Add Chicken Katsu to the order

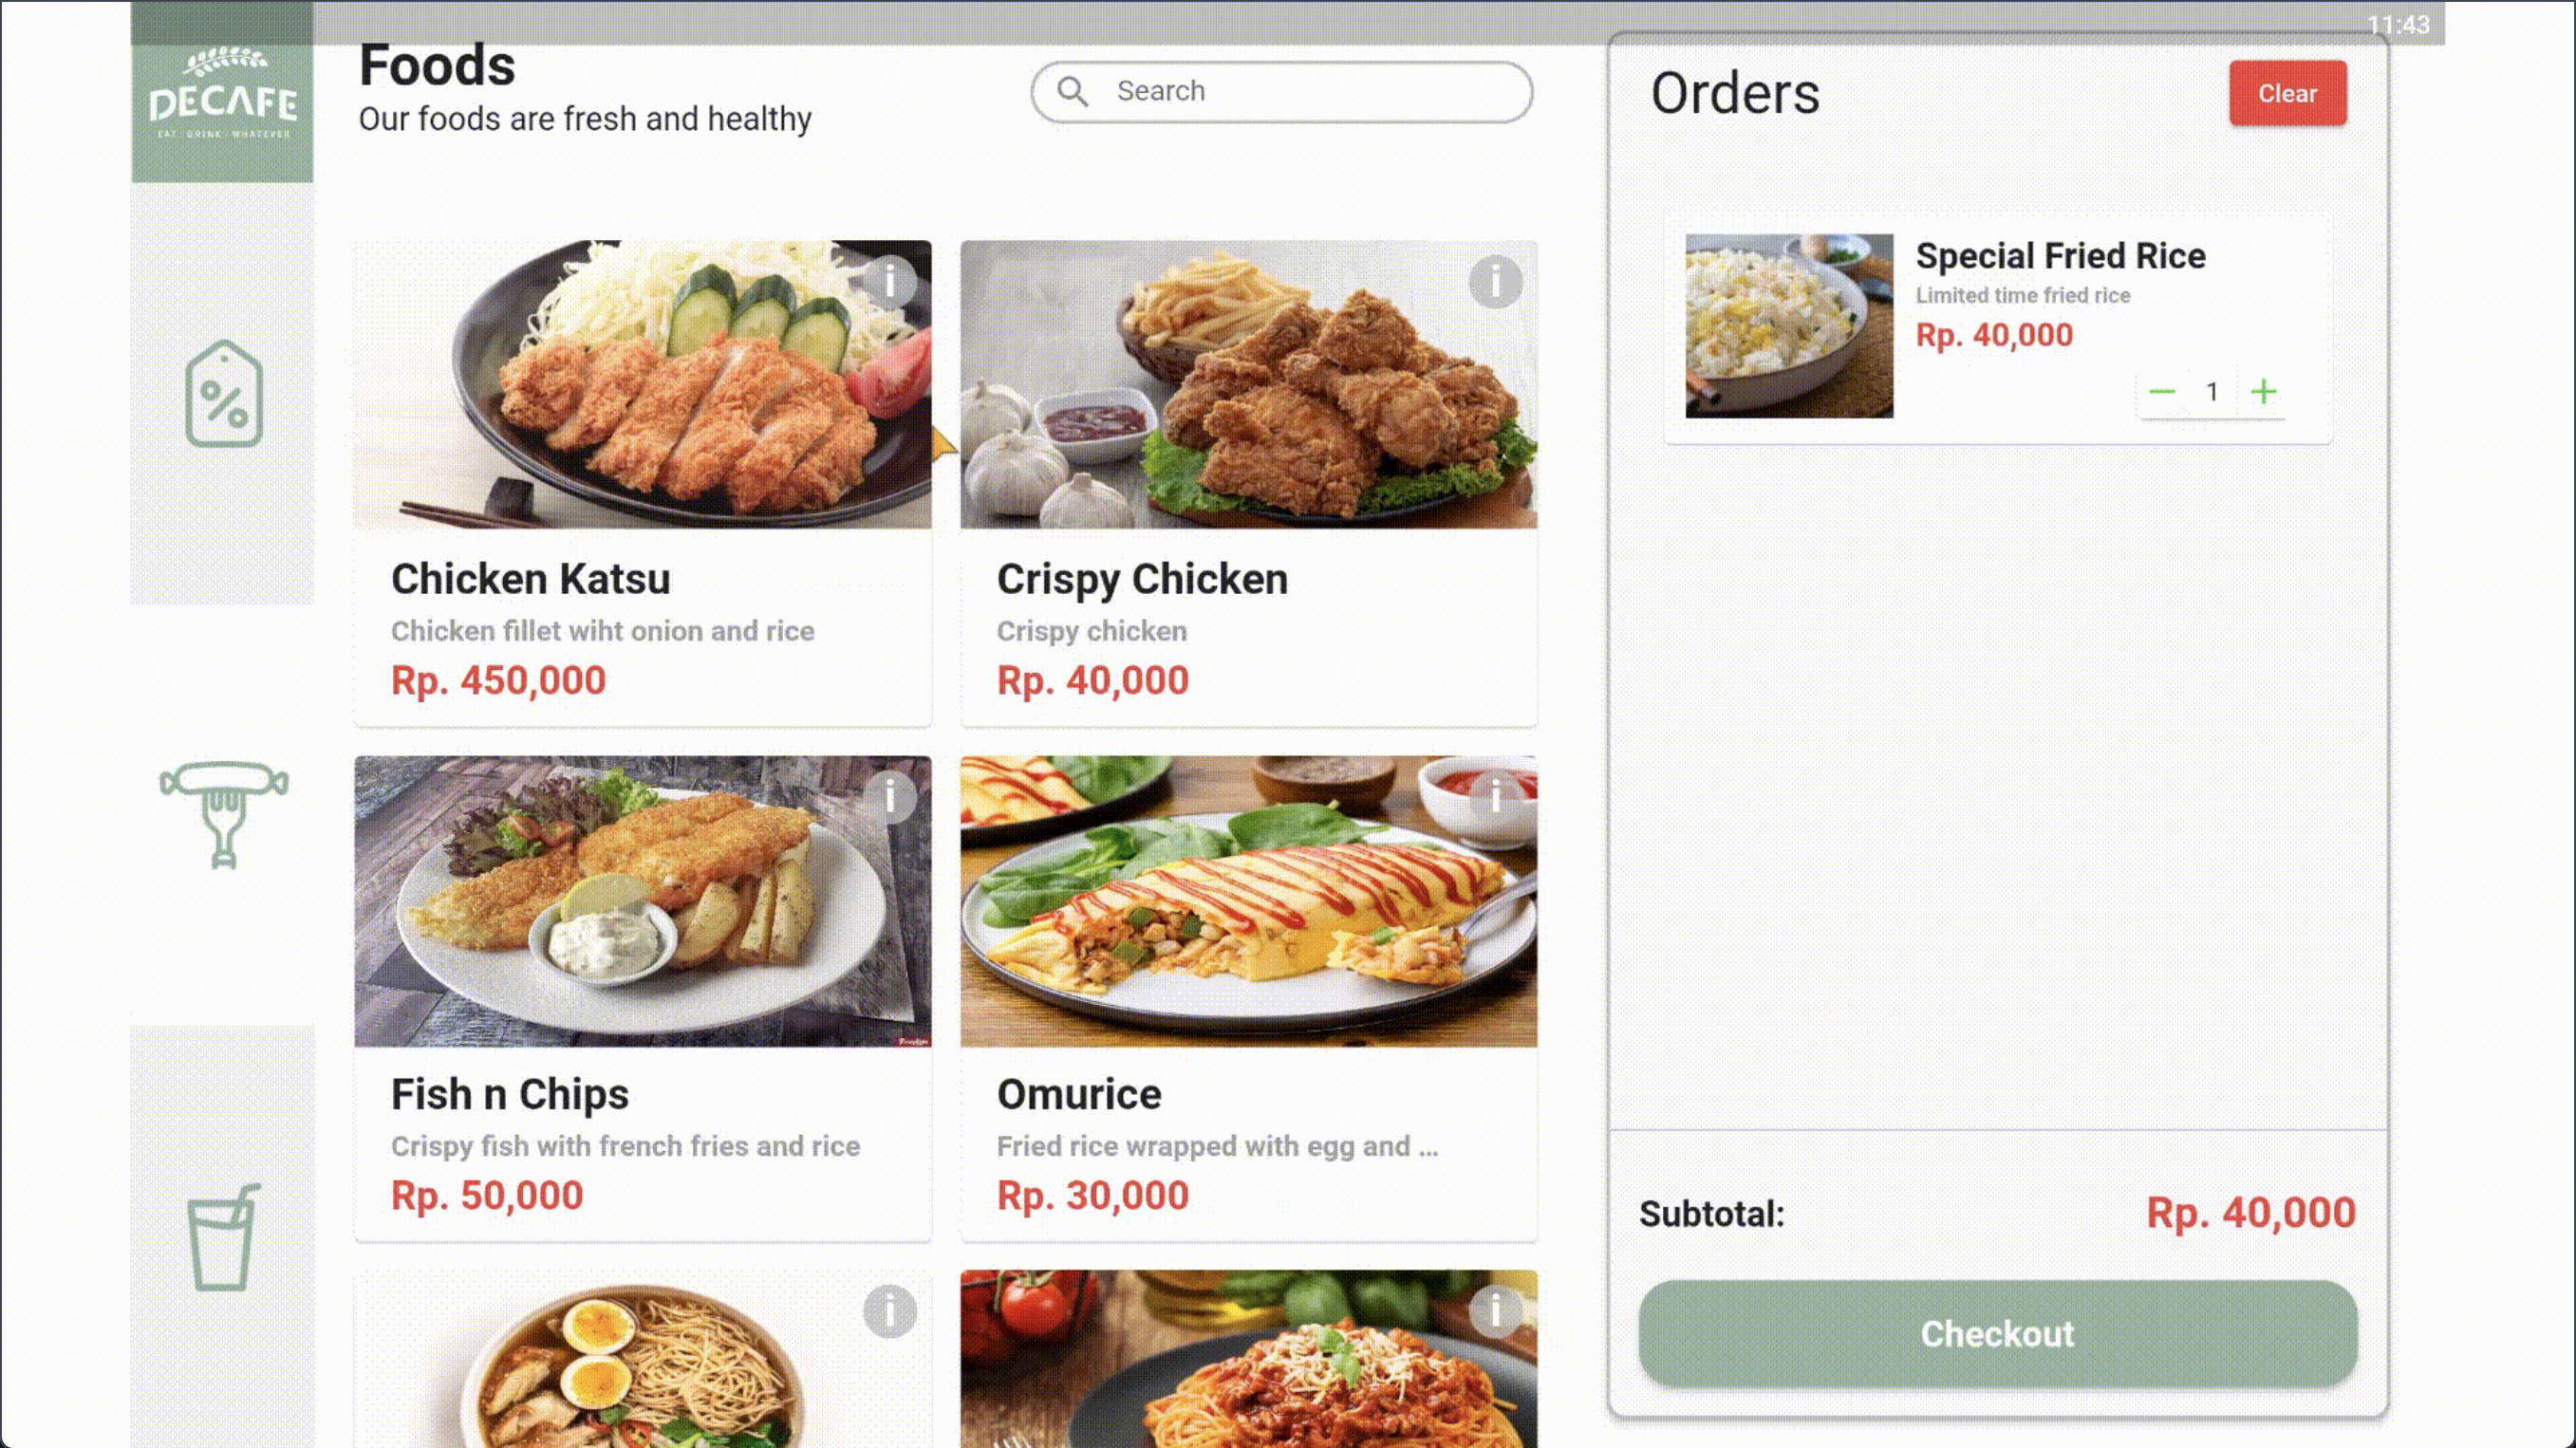[x=642, y=482]
